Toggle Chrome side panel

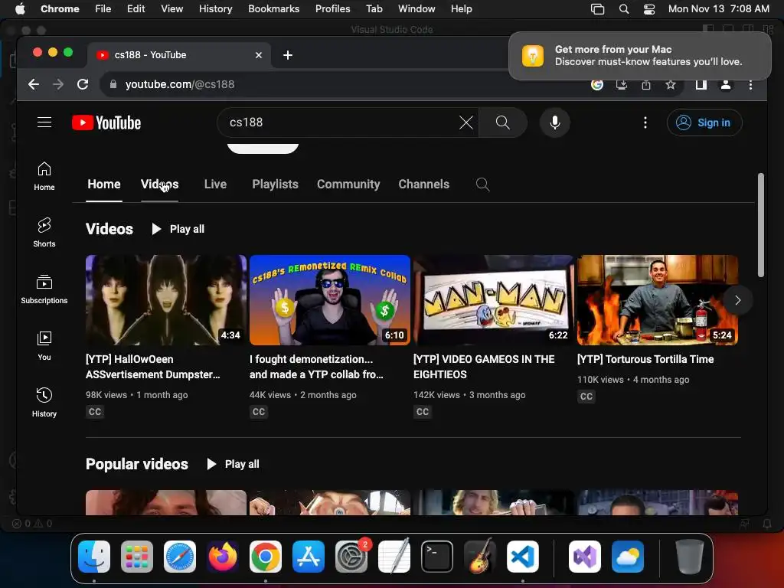pos(701,84)
